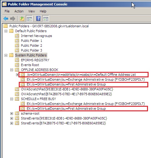Click the Forward arrow toolbar icon
The width and height of the screenshot is (151, 158).
click(13, 19)
